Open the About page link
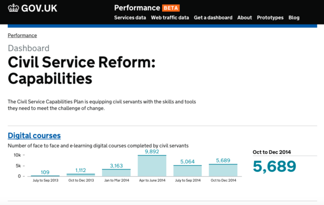The image size is (324, 205). [245, 18]
